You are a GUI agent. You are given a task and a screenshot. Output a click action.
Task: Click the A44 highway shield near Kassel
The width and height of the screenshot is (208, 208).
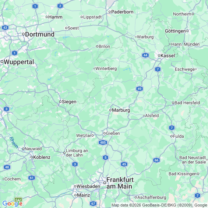click(145, 55)
